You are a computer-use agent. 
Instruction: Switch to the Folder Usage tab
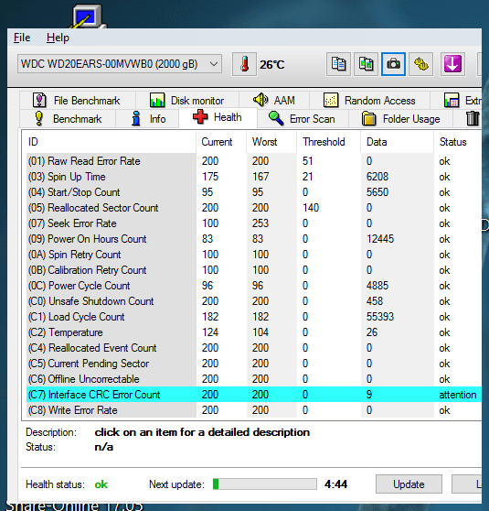pos(401,119)
